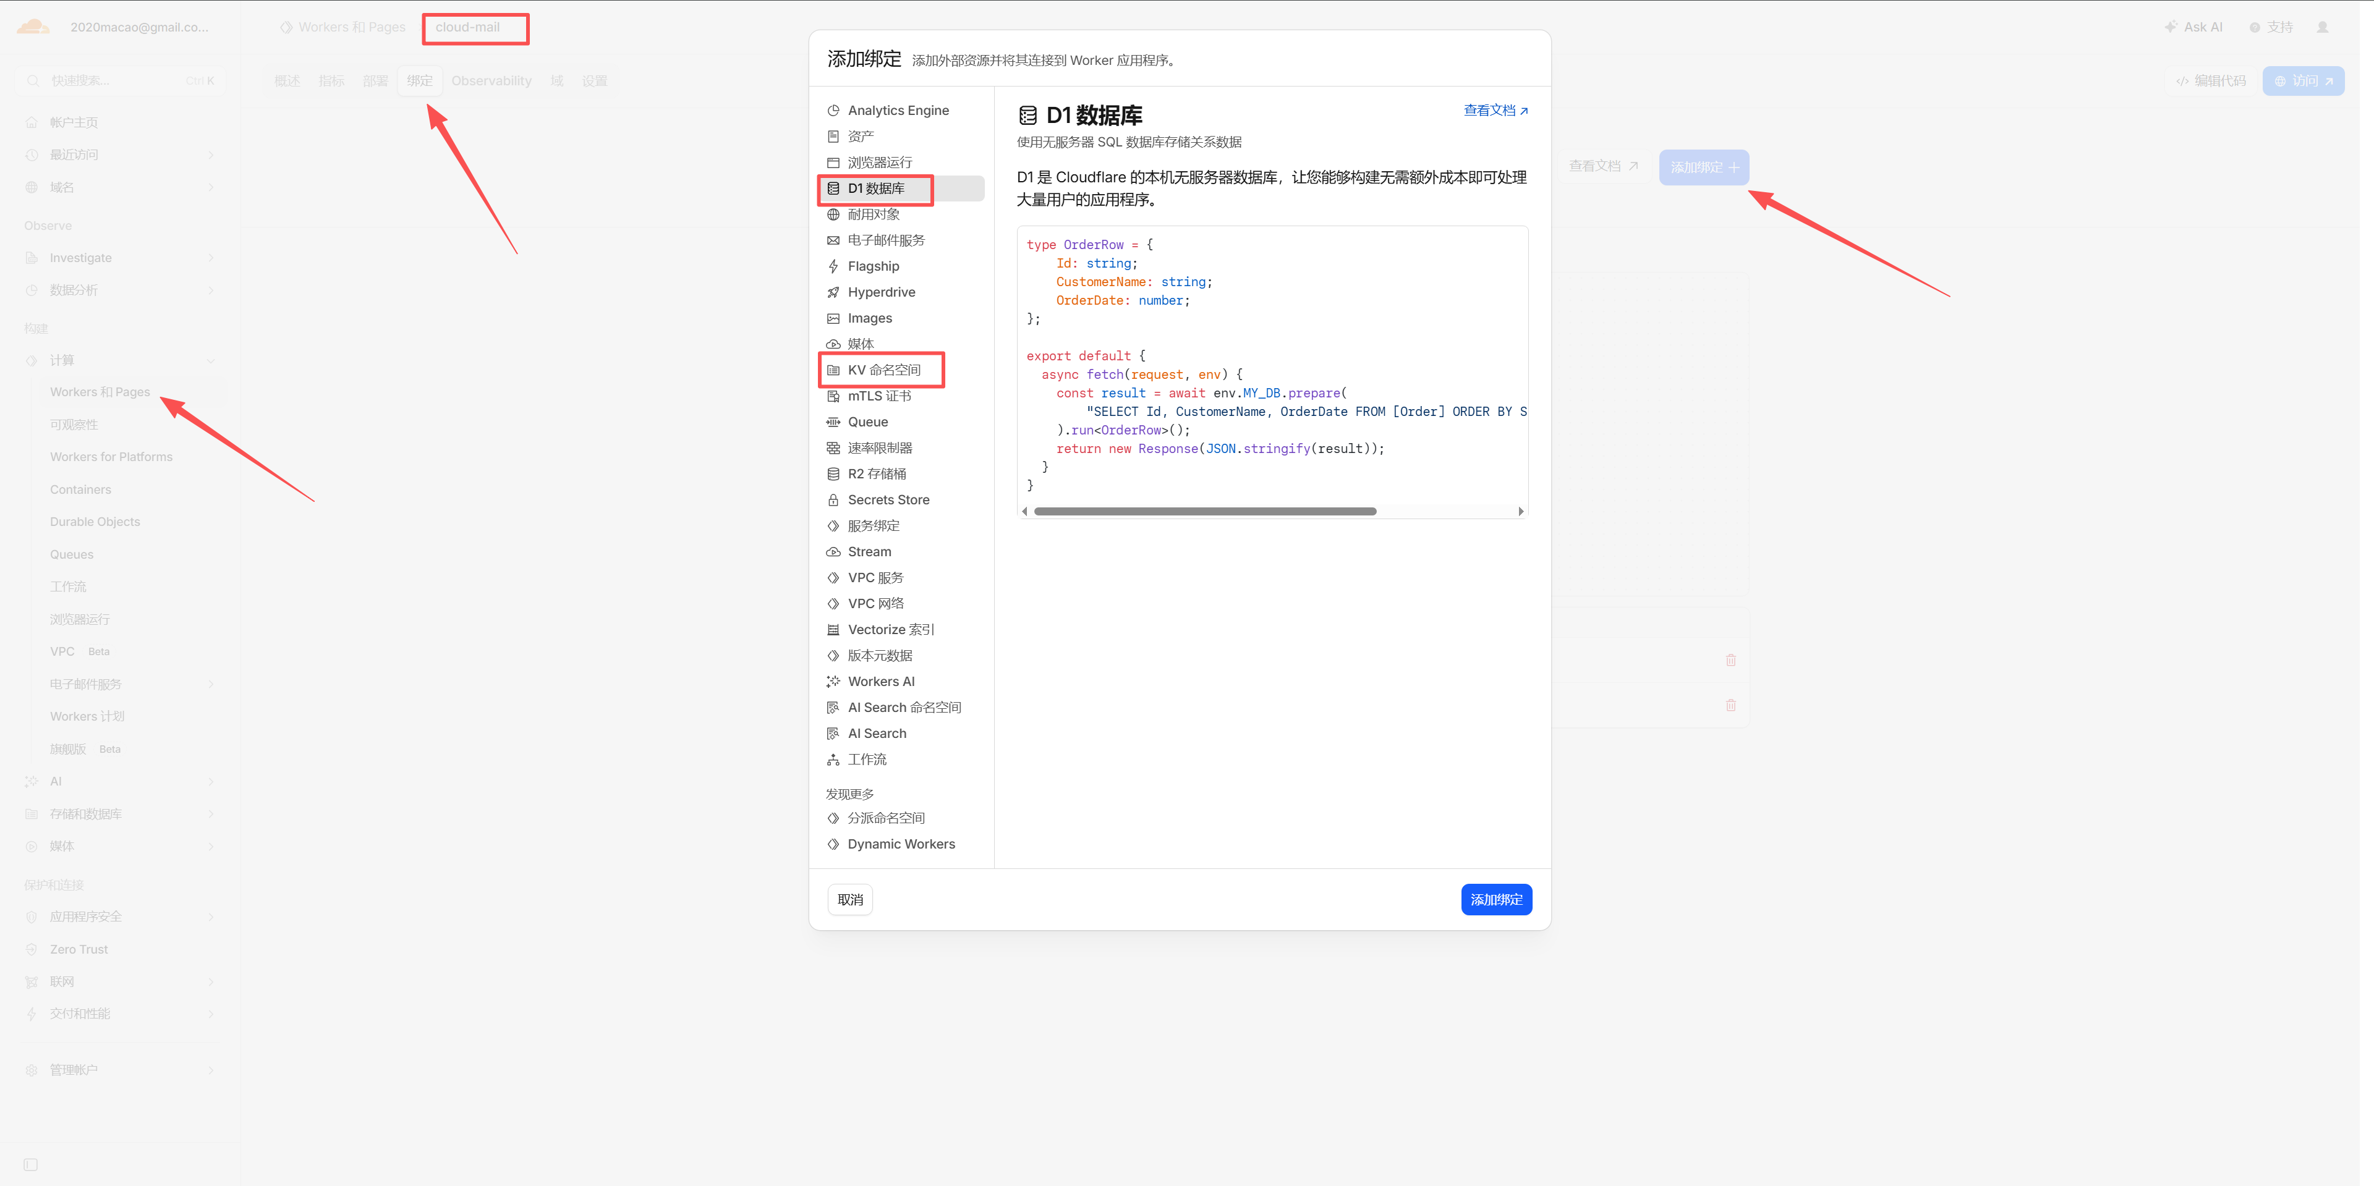Open the 设置 tab
The height and width of the screenshot is (1186, 2374).
(x=595, y=81)
